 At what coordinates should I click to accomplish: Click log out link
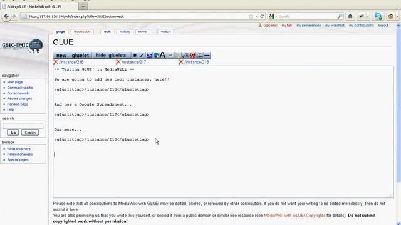[383, 25]
